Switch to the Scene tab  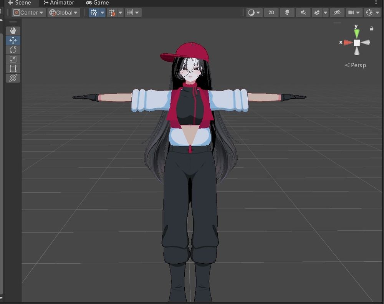[20, 3]
